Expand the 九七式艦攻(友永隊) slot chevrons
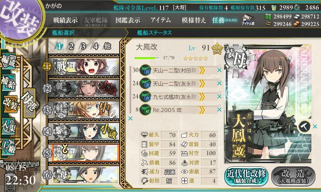Viewport: 321px width, 192px height. 202,97
